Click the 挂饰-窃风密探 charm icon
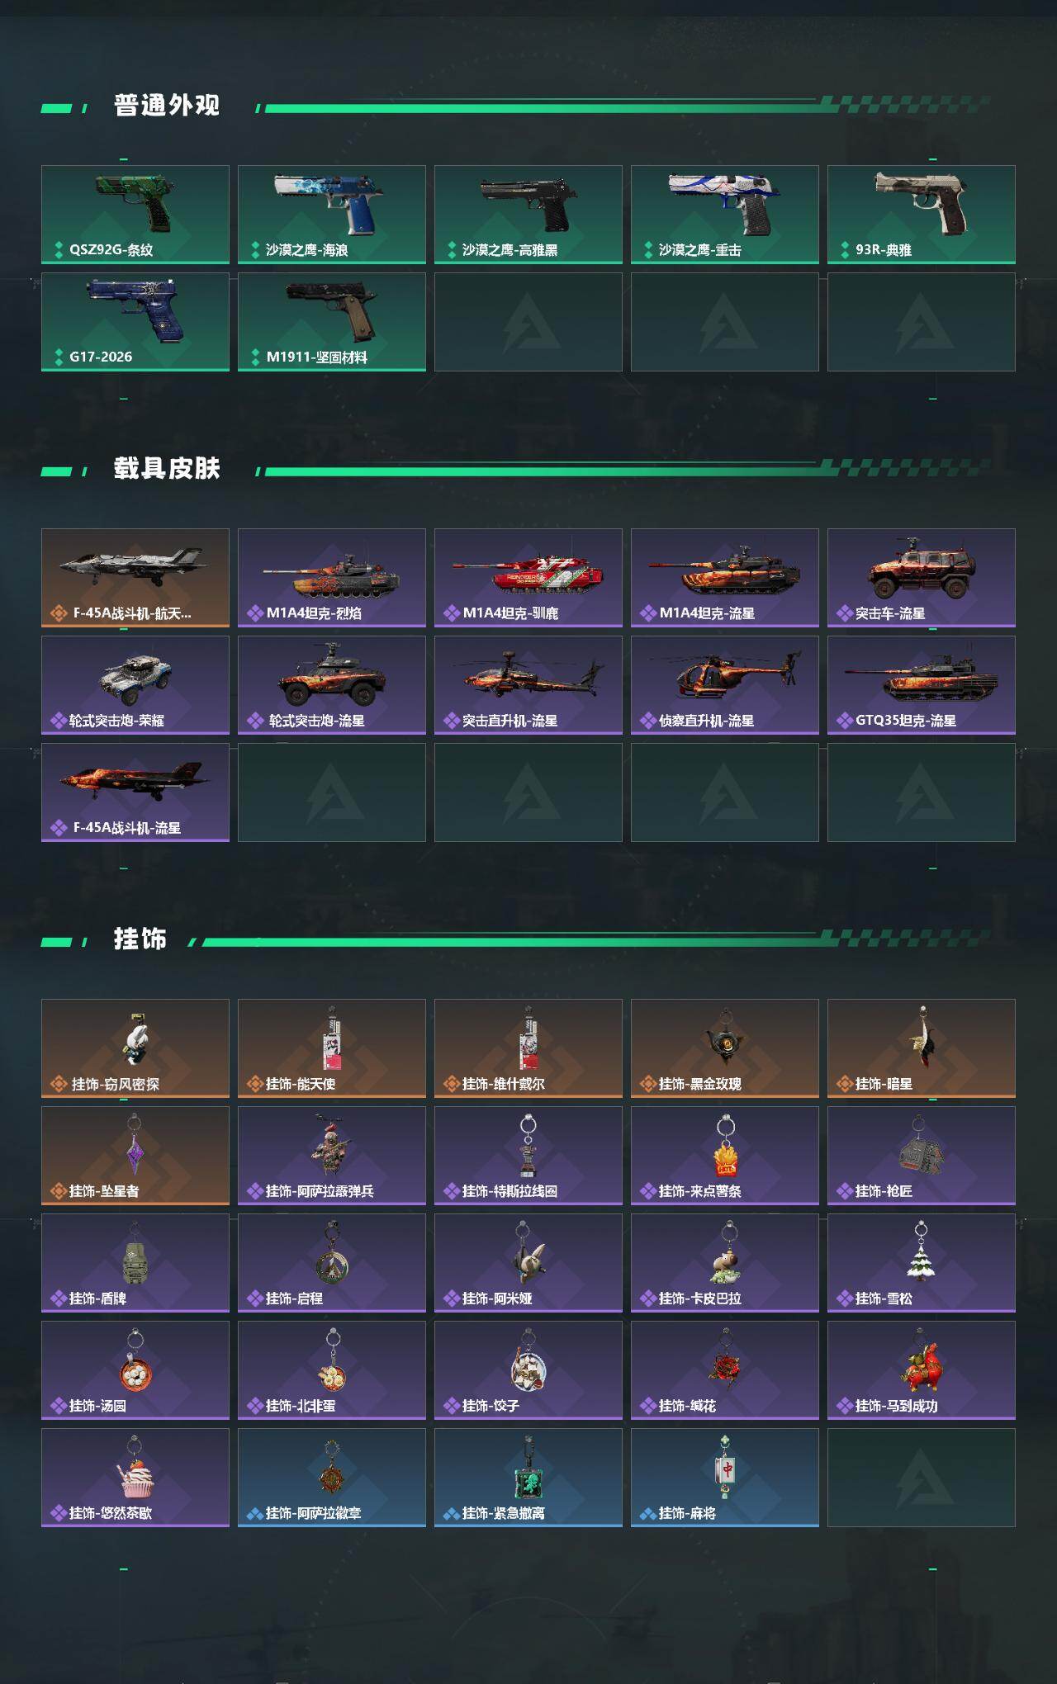Screen dimensions: 1057x1684 click(x=135, y=1038)
